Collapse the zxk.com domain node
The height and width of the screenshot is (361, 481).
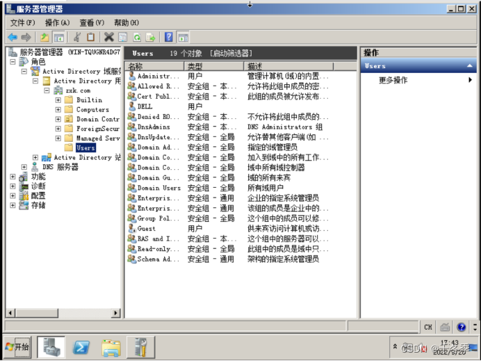[x=47, y=90]
